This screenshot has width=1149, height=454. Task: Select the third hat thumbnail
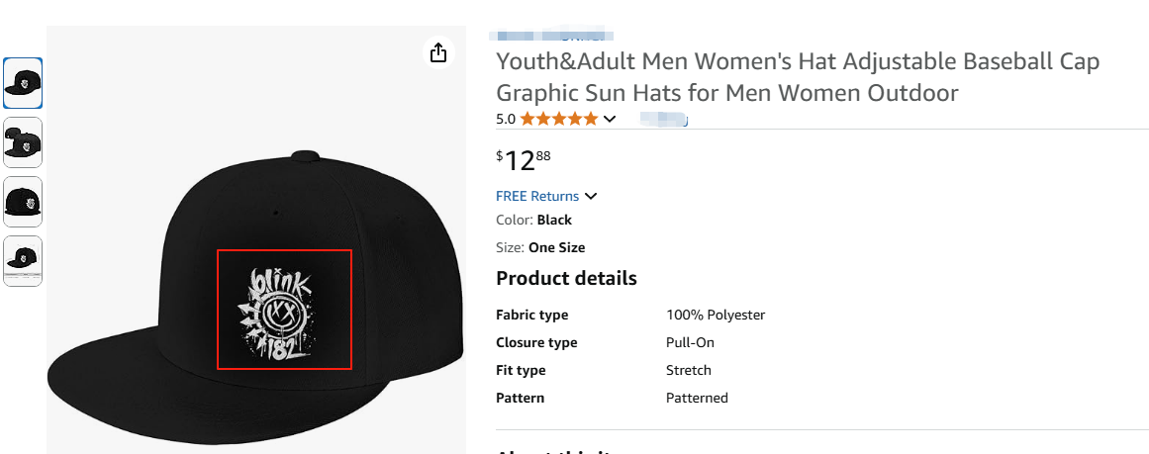(23, 202)
